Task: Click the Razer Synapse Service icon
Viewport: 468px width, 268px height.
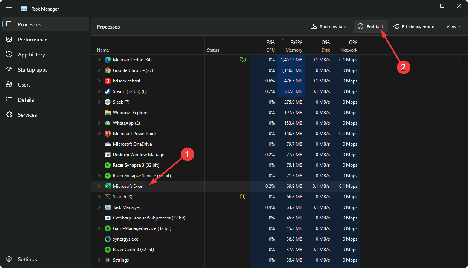Action: pos(107,176)
